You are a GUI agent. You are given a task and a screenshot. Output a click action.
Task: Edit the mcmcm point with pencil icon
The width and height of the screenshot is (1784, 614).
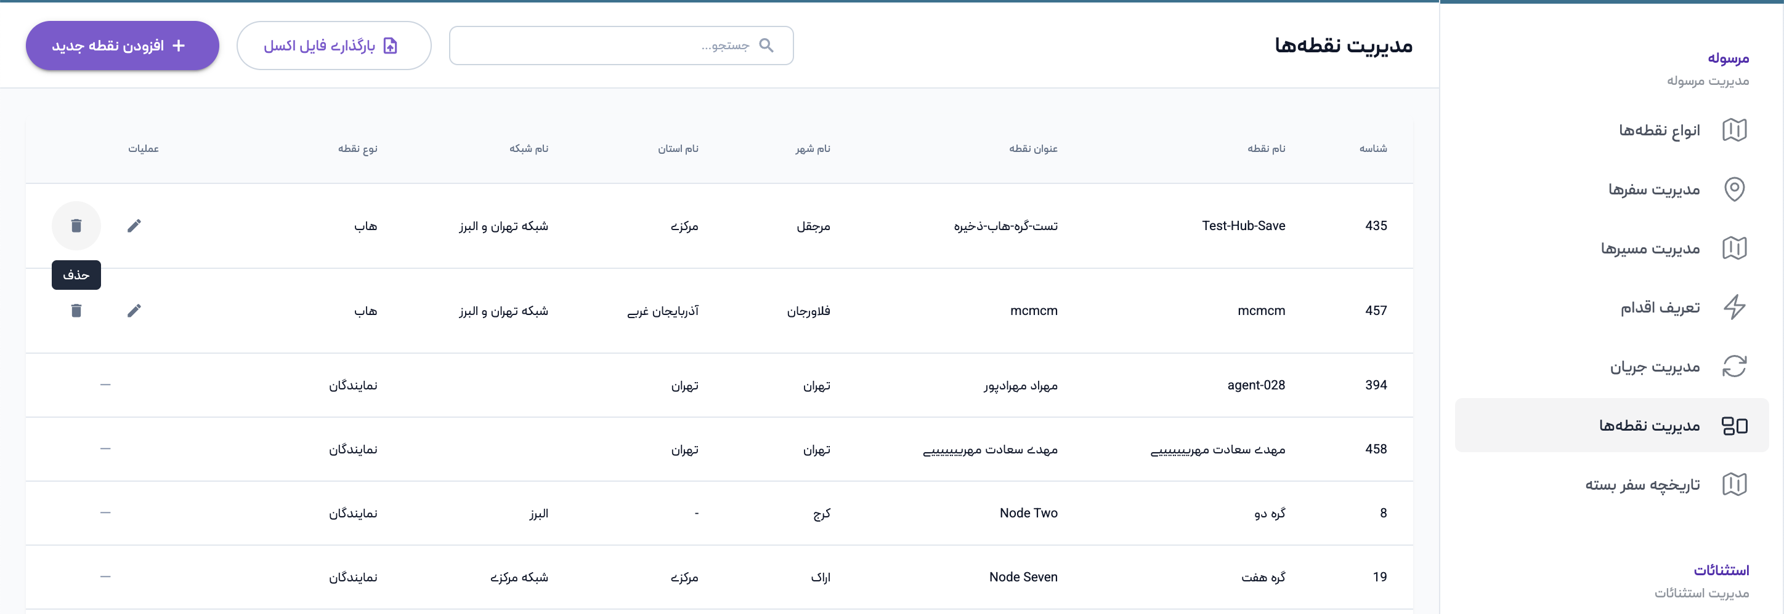(134, 311)
